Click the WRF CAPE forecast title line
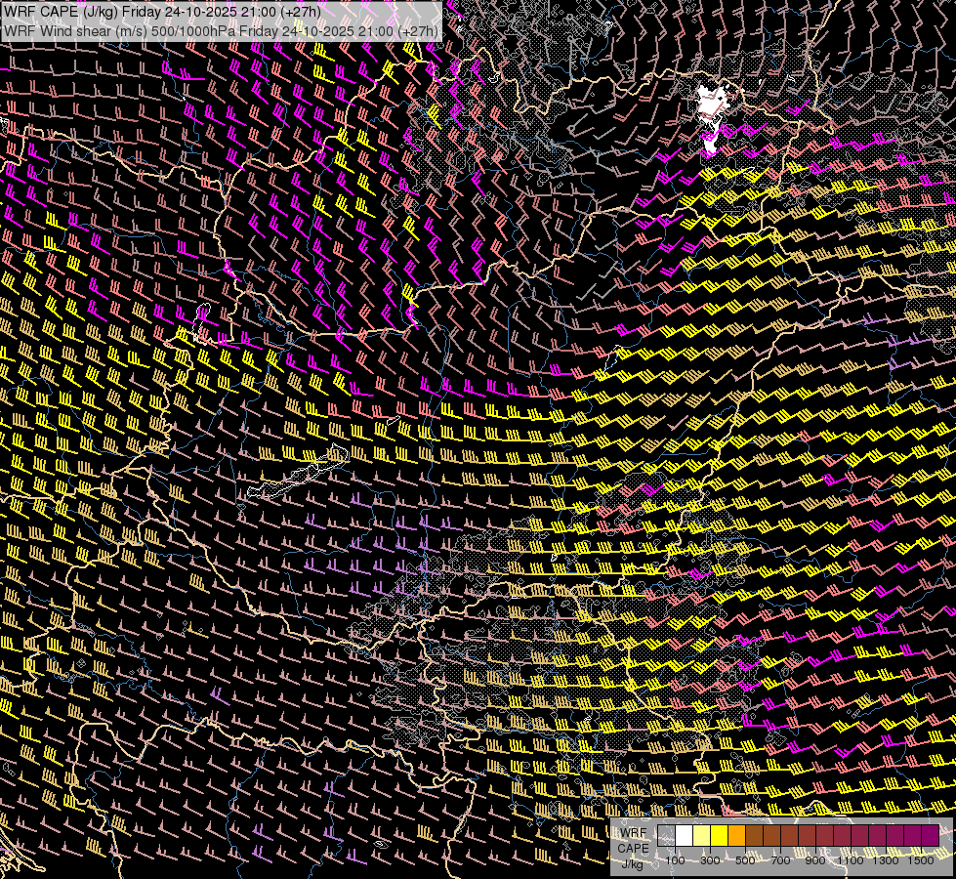This screenshot has width=956, height=879. click(x=162, y=12)
